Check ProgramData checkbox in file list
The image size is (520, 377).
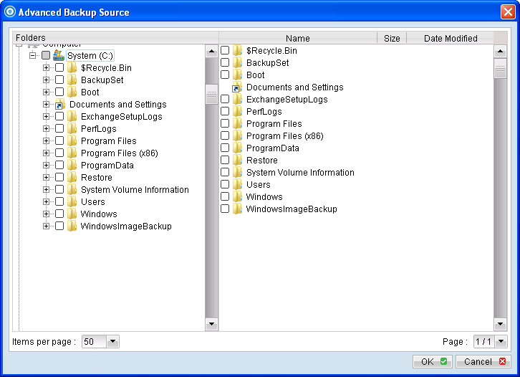click(x=225, y=148)
